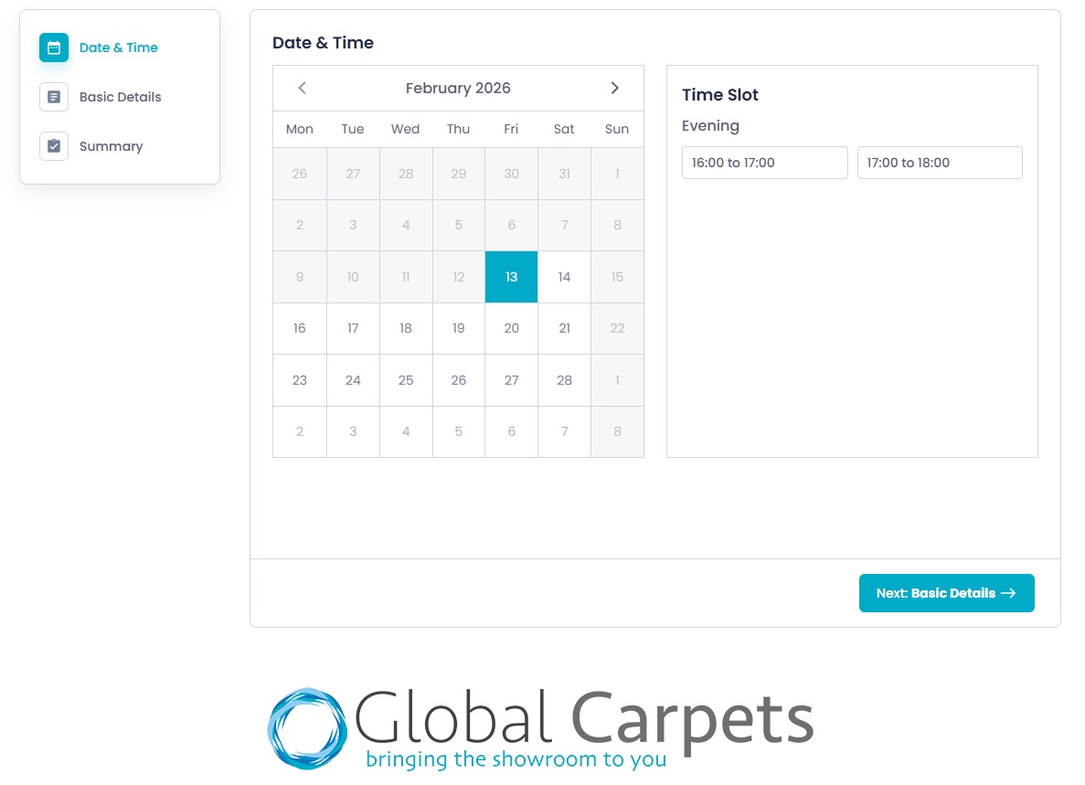Select Tuesday February 24
The height and width of the screenshot is (785, 1085).
pos(353,380)
